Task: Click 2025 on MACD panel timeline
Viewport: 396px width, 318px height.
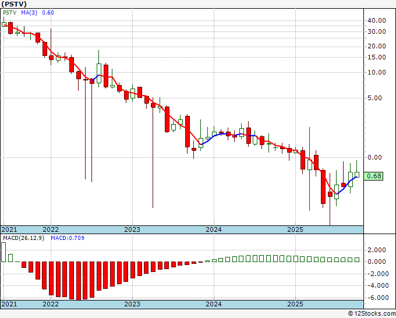Action: 295,304
